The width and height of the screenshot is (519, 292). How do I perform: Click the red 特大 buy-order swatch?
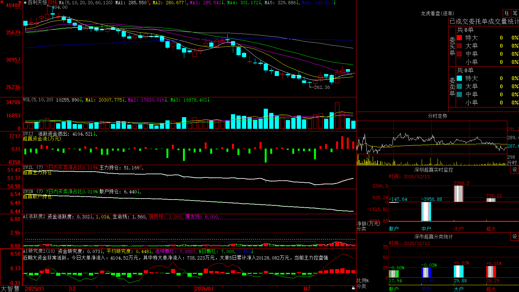[459, 38]
